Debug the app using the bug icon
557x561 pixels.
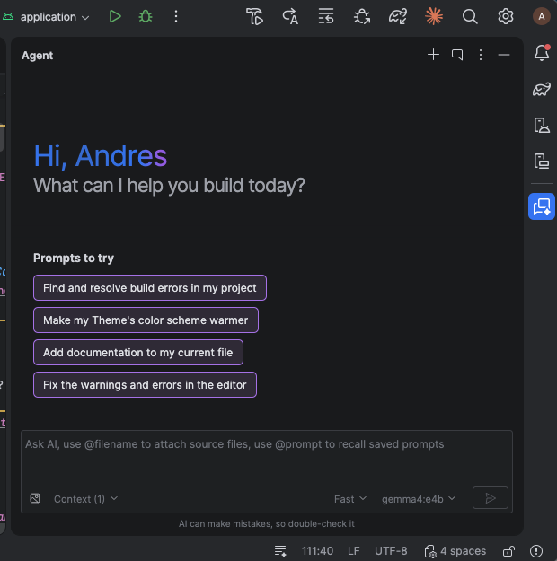coord(146,16)
